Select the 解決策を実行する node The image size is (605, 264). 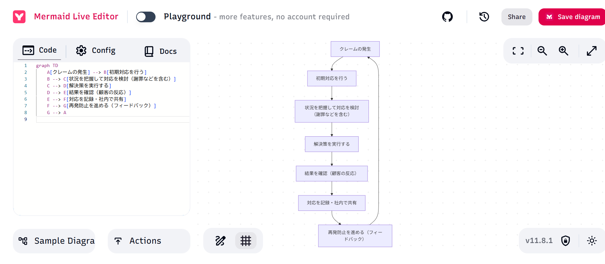(332, 144)
